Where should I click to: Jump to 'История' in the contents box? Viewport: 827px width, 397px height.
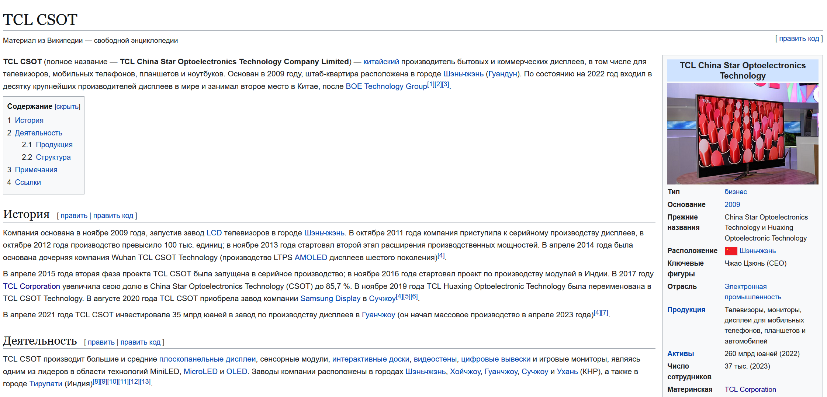pos(29,120)
